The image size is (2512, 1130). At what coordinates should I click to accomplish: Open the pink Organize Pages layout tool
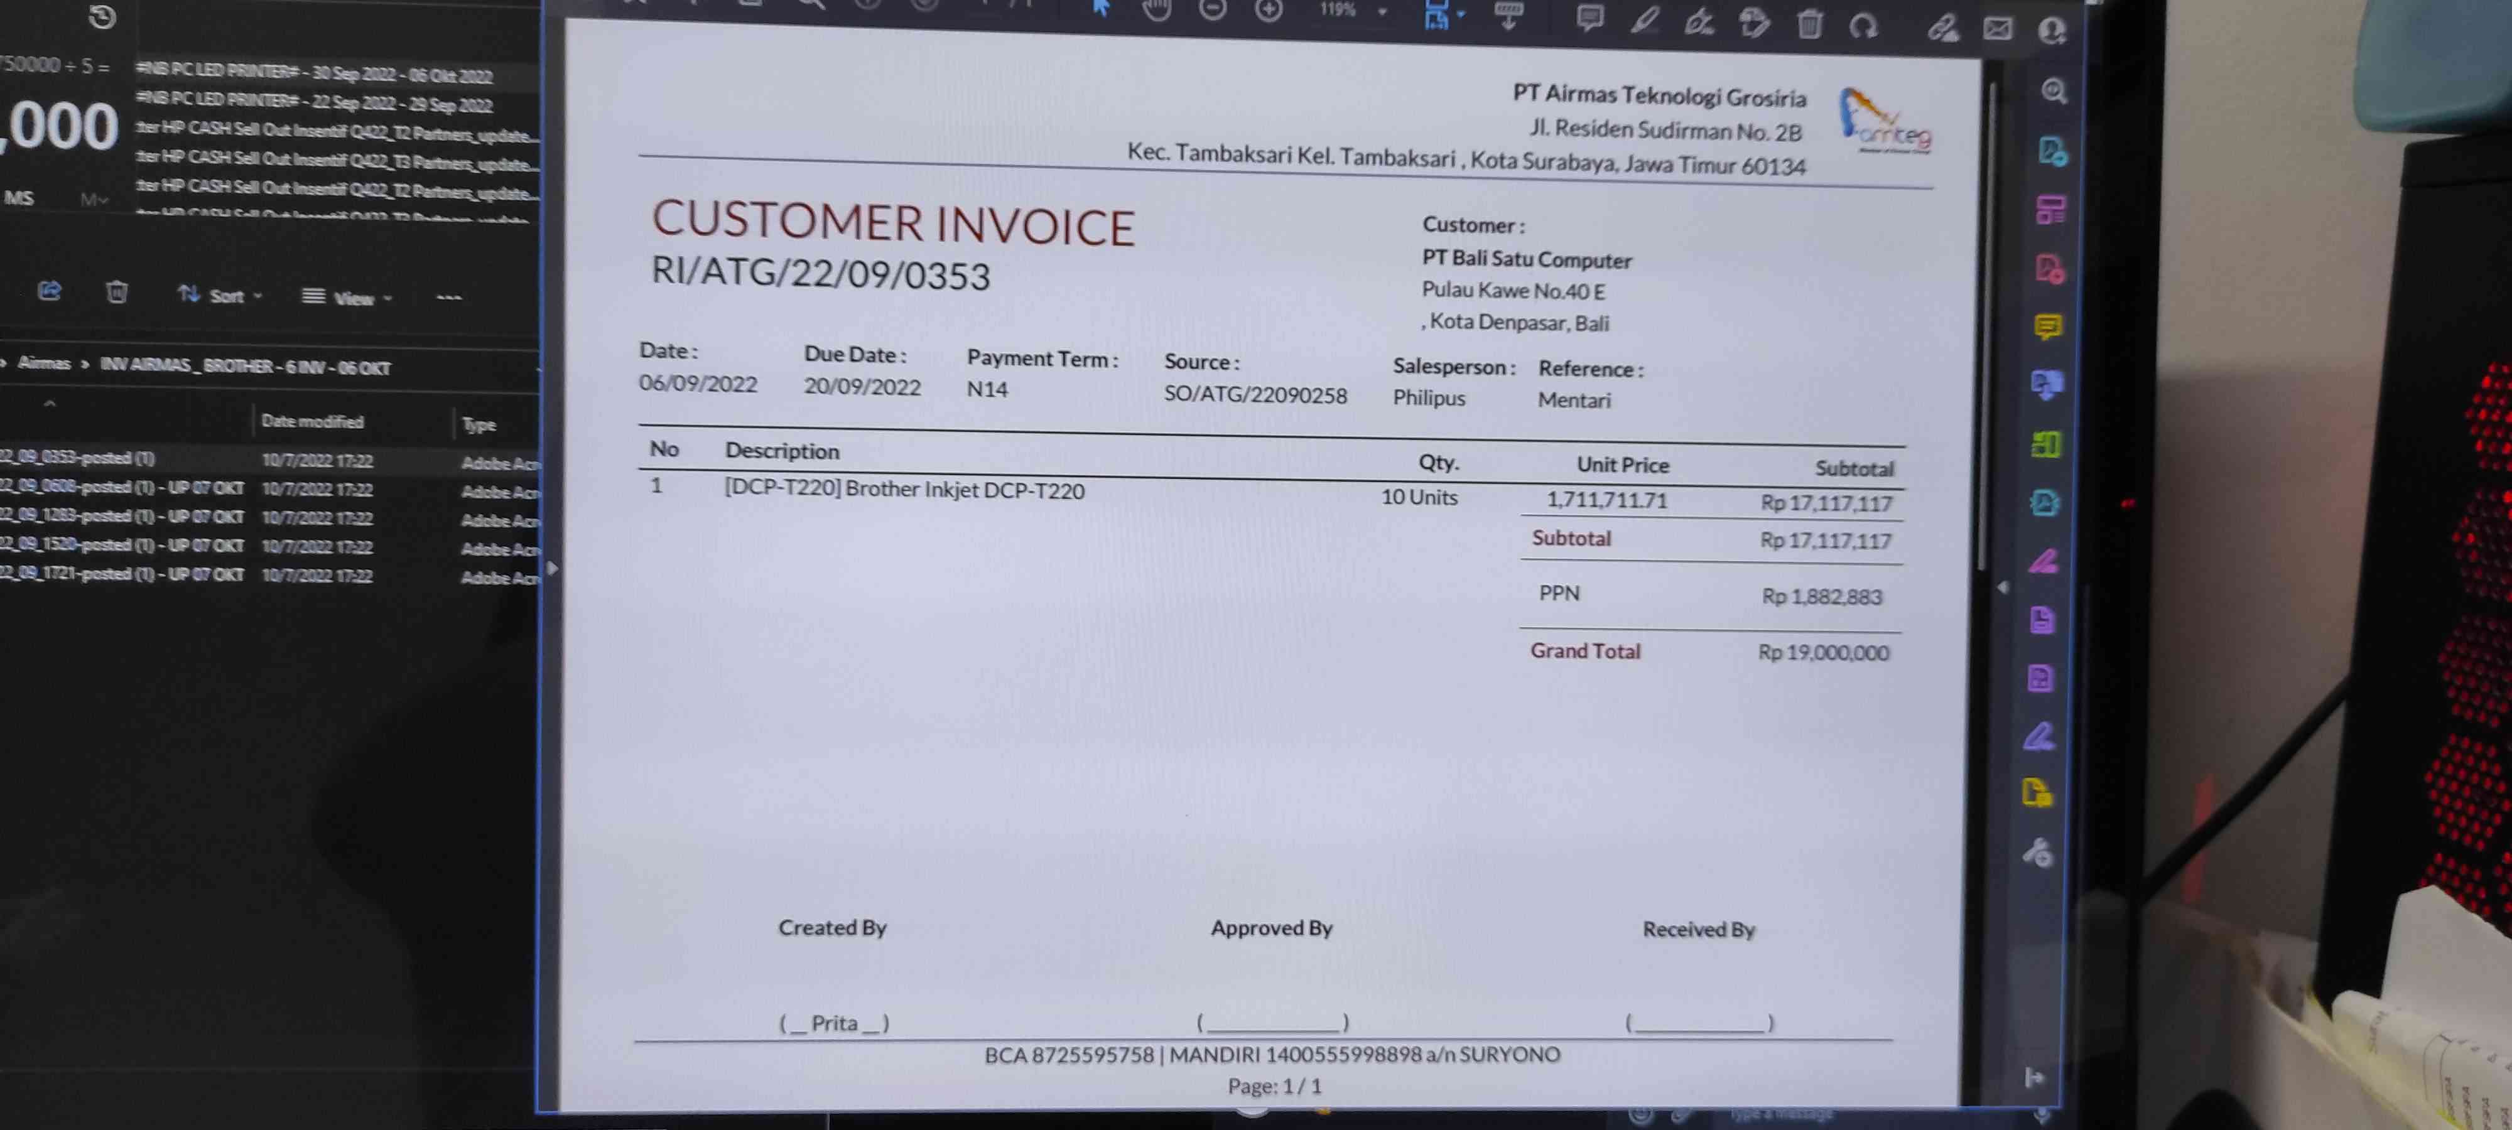click(x=2050, y=210)
